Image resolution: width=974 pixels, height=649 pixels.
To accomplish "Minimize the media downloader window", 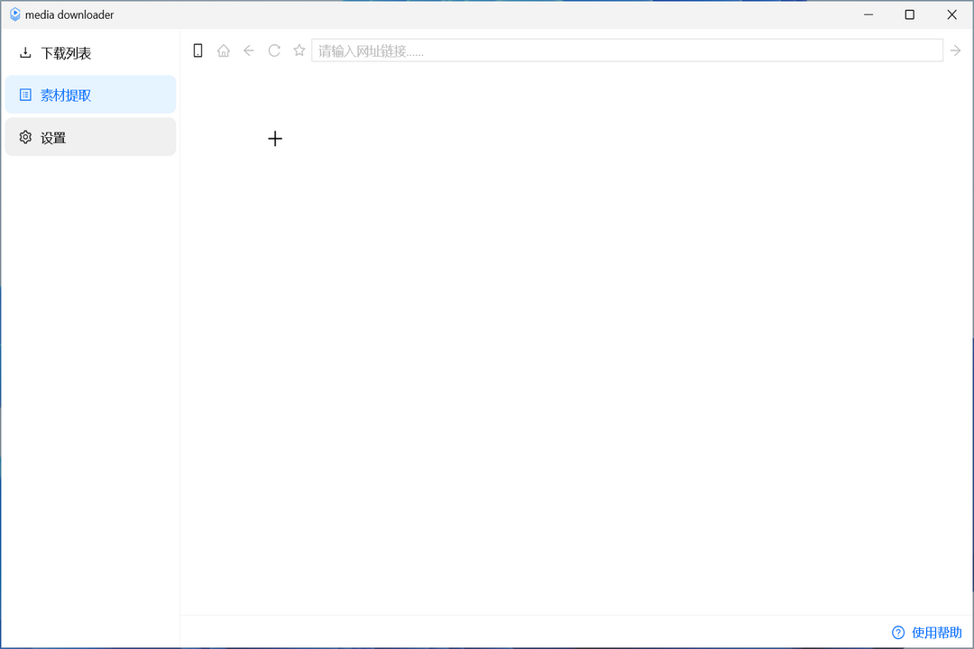I will point(868,14).
